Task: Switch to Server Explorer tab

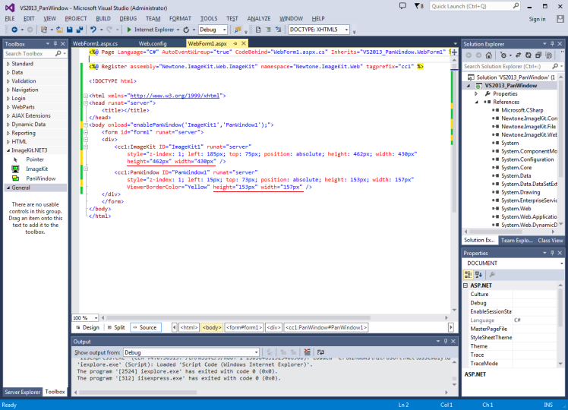Action: coord(23,392)
